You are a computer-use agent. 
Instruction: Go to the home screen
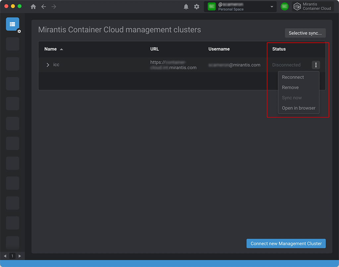pos(33,7)
